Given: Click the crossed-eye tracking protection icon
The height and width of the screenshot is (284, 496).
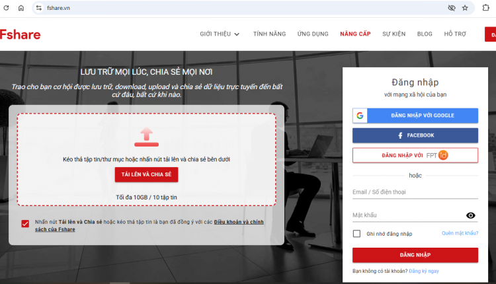Looking at the screenshot, I should coord(452,8).
